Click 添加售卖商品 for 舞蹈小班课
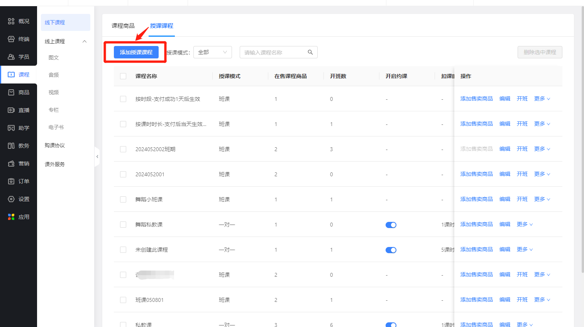This screenshot has height=327, width=584. 477,199
